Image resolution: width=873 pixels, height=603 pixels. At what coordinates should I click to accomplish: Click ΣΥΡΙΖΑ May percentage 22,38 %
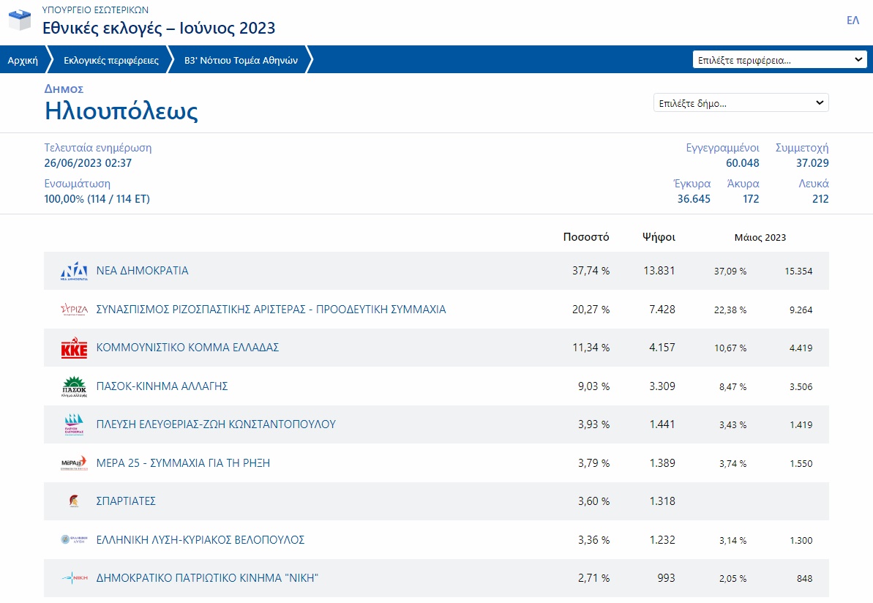[x=730, y=310]
